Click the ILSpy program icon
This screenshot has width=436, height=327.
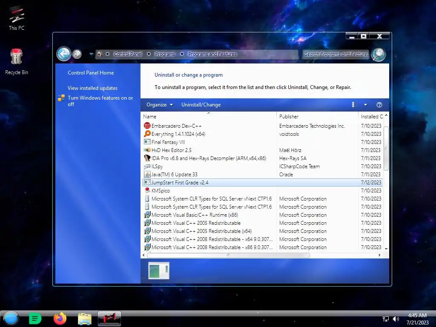coord(147,166)
